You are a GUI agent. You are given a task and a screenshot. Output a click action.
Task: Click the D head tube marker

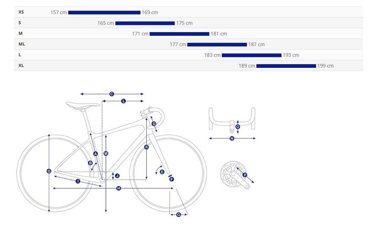[154, 124]
